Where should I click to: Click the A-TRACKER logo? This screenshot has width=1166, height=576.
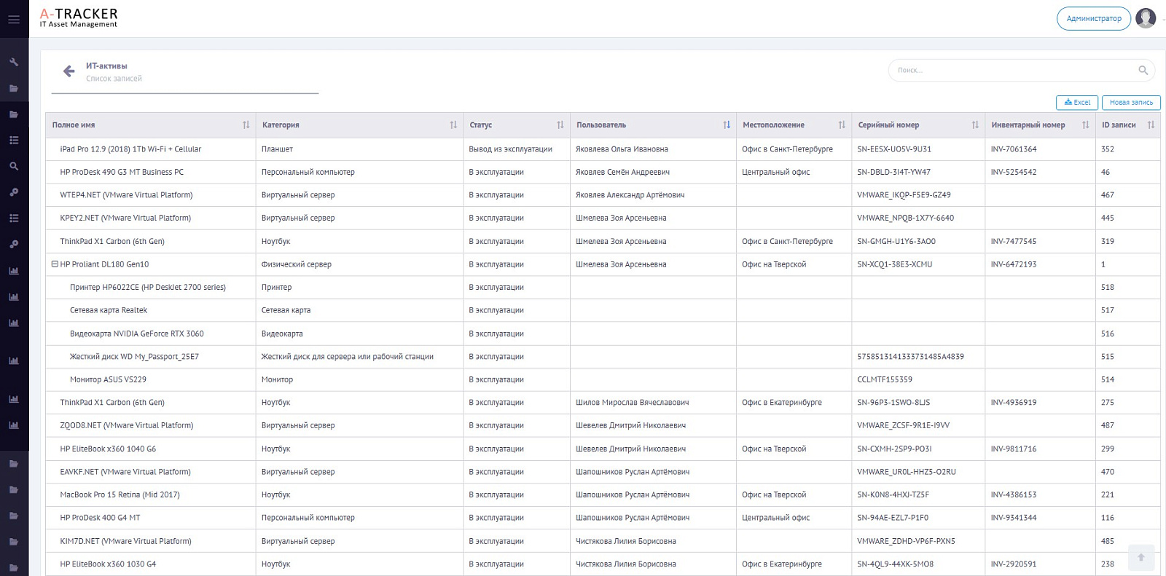79,18
